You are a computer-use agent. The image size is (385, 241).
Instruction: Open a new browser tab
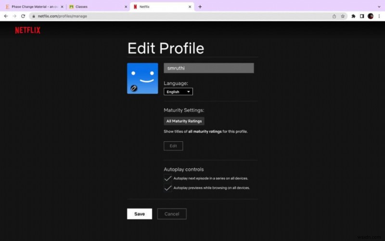tap(200, 7)
